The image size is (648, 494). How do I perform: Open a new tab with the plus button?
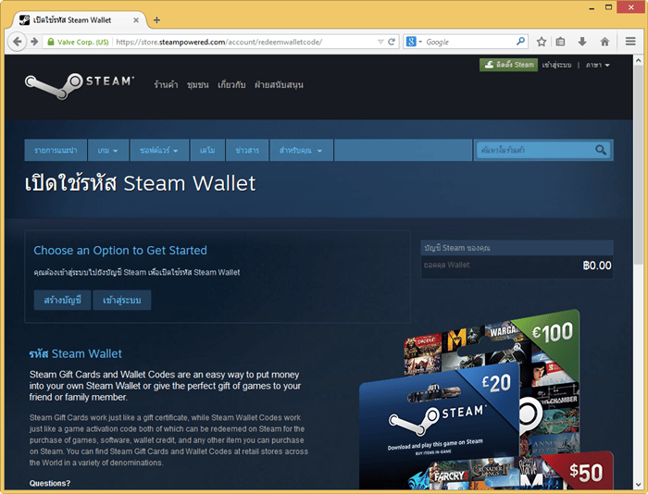[156, 19]
